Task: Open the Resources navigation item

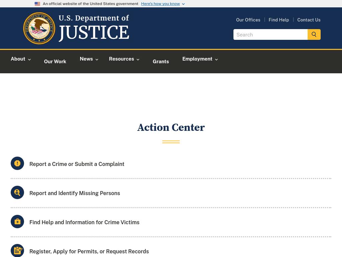Action: (122, 59)
